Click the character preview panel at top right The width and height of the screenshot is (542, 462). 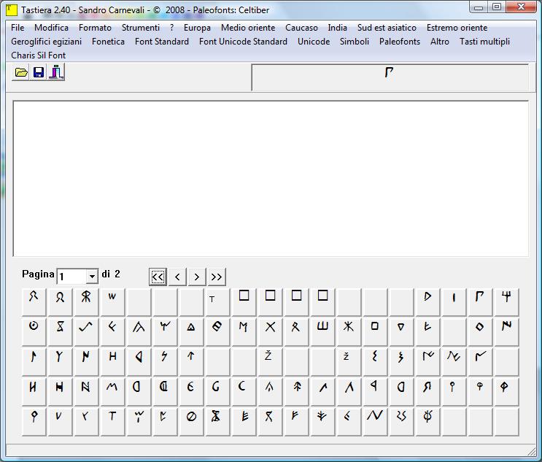click(x=390, y=77)
